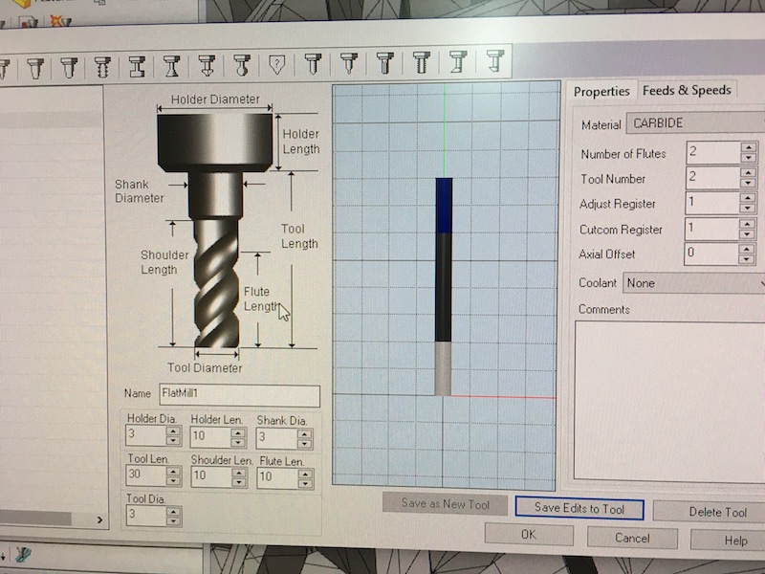Decrease Number of Flutes with down arrow
Image resolution: width=765 pixels, height=574 pixels.
click(749, 158)
